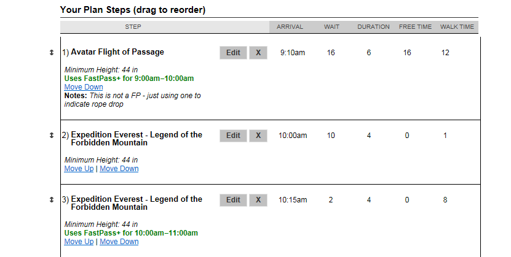The height and width of the screenshot is (257, 511).
Task: Click drag handle beside step 3 Expedition Everest
Action: [x=52, y=200]
